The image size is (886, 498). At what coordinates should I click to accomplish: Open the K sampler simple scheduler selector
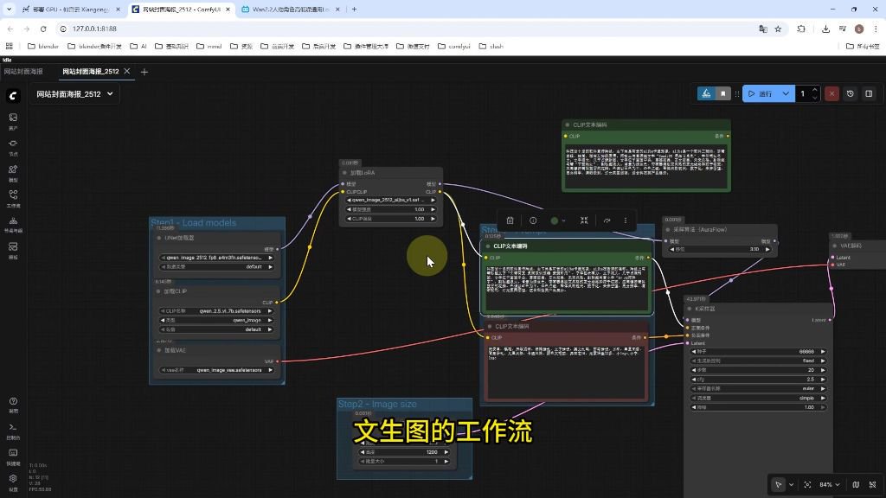click(758, 398)
